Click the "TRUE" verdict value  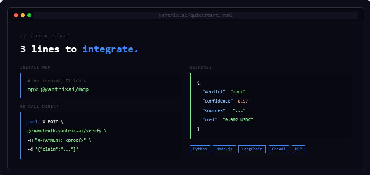(238, 92)
